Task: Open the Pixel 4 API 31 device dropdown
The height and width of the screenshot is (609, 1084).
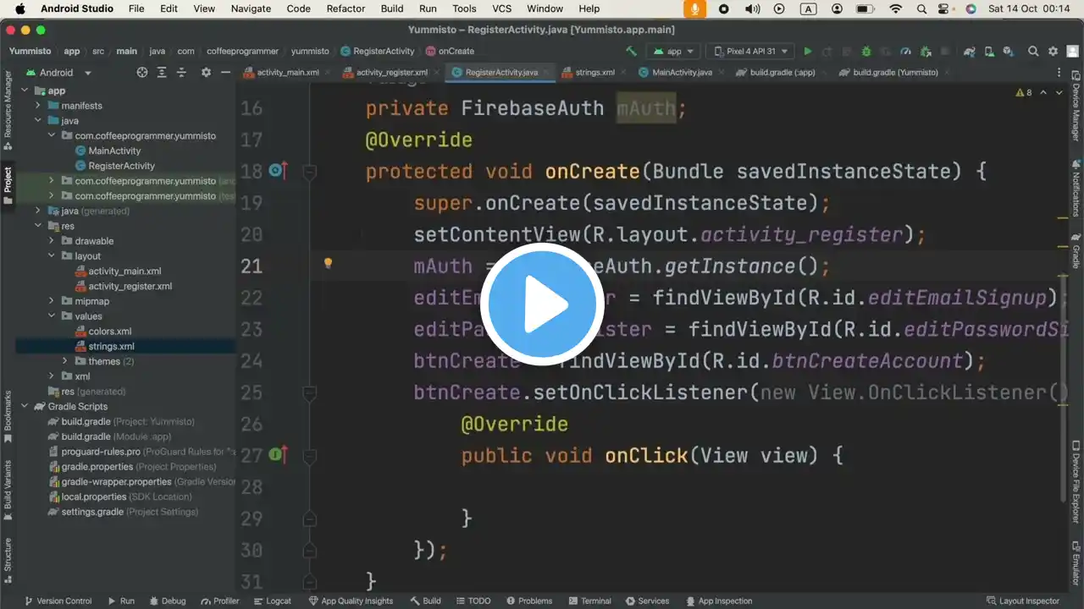Action: (750, 51)
